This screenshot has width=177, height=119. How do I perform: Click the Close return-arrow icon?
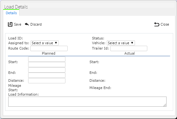[157, 24]
